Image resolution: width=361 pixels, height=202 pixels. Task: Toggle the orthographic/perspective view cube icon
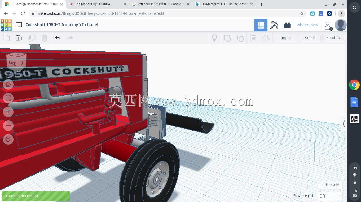[8, 139]
